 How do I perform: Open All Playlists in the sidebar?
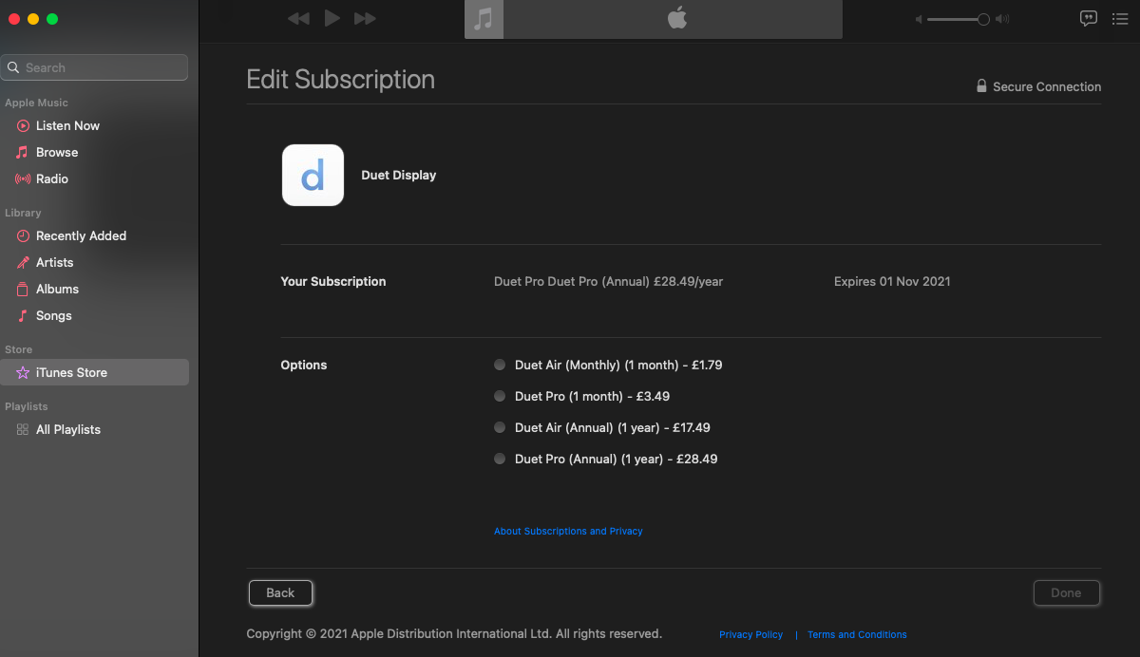(67, 429)
